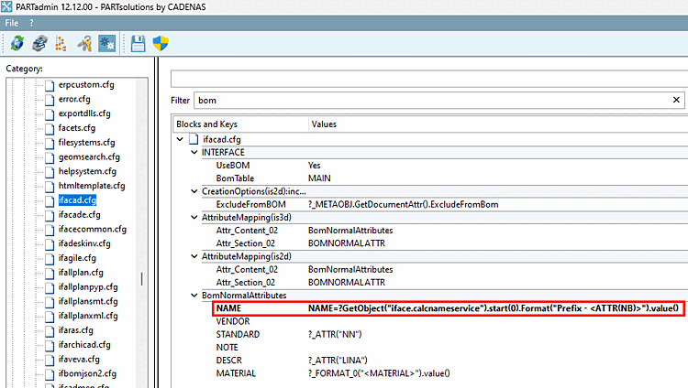
Task: Click the empty path field above Filter
Action: (x=429, y=79)
